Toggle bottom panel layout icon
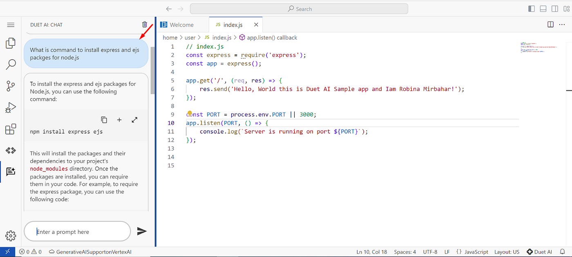572x257 pixels. [543, 9]
